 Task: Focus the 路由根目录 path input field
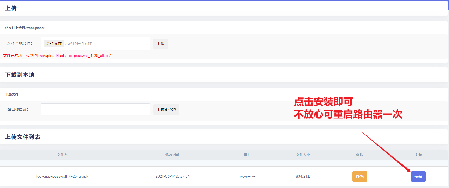coord(95,109)
